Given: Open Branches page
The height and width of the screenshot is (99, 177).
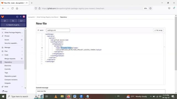Looking at the screenshot, I should point(8,65).
